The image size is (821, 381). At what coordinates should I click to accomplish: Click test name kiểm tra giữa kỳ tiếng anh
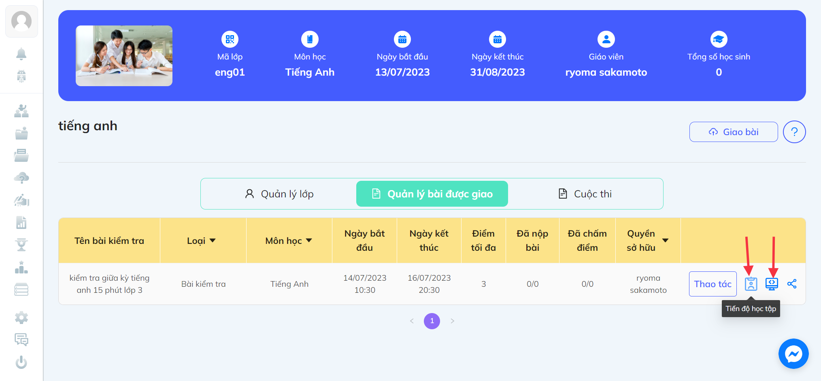[x=109, y=284]
